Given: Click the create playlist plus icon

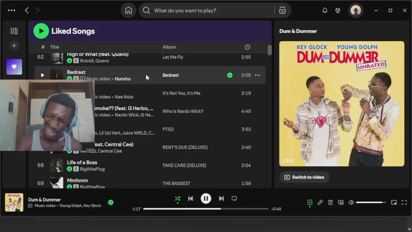Looking at the screenshot, I should (x=14, y=46).
